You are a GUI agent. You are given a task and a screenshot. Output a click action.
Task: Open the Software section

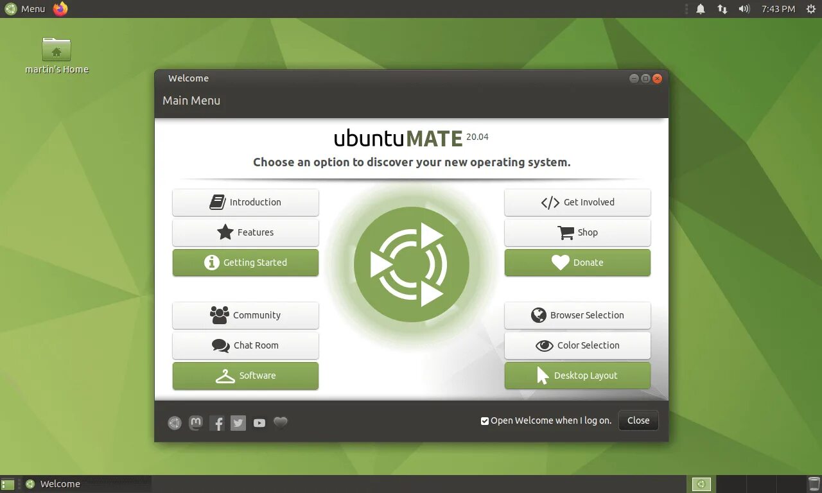(245, 376)
